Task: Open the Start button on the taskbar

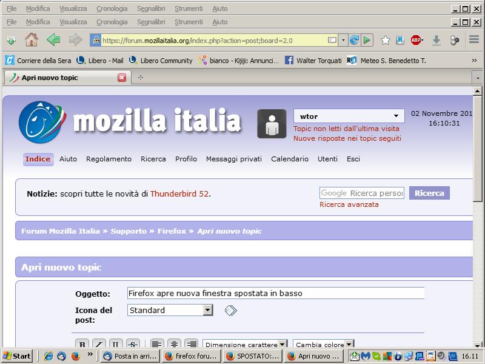Action: tap(17, 356)
